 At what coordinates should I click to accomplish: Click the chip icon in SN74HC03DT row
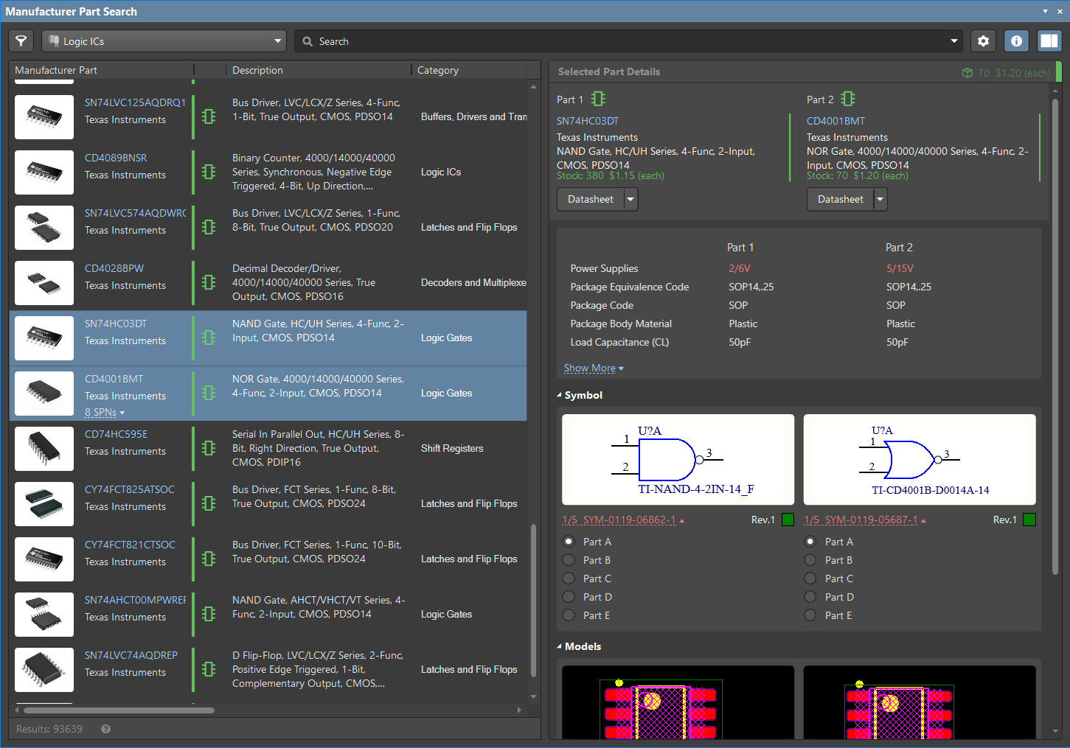tap(209, 338)
